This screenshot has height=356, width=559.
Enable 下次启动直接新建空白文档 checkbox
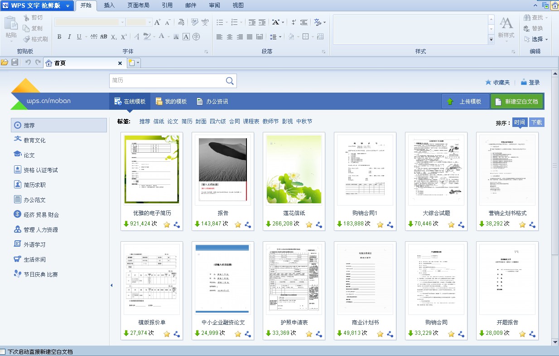click(3, 351)
